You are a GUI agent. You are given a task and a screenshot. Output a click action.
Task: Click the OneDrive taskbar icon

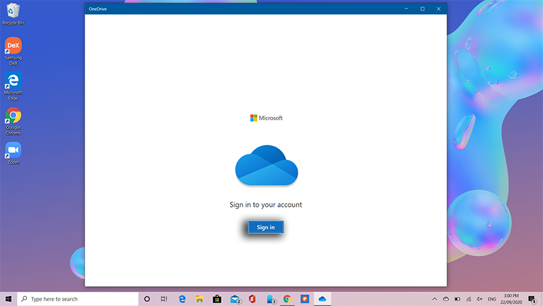coord(323,299)
